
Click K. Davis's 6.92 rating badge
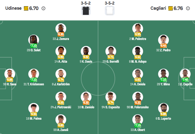click(x=86, y=57)
